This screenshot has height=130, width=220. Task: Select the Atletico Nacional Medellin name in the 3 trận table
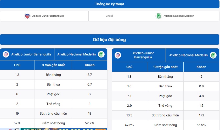pos(76,54)
